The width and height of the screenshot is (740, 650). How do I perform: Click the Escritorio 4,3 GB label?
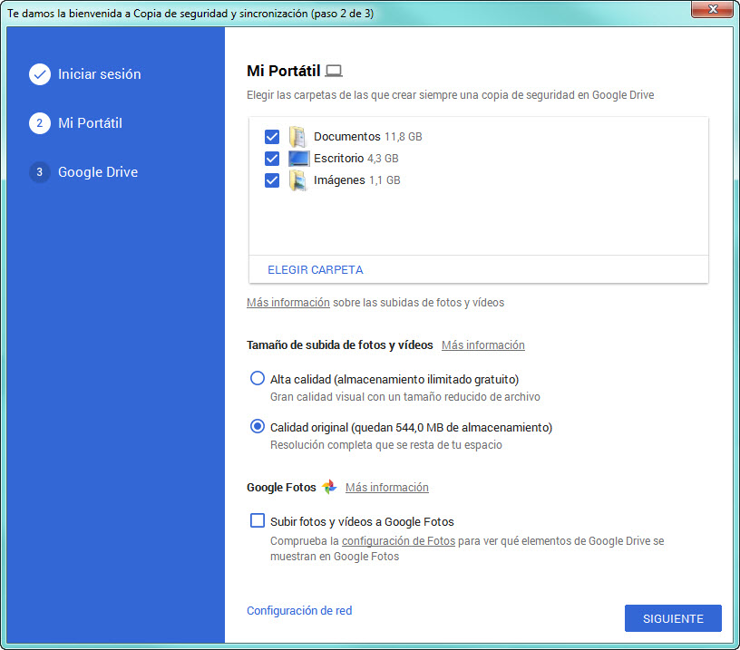click(355, 159)
